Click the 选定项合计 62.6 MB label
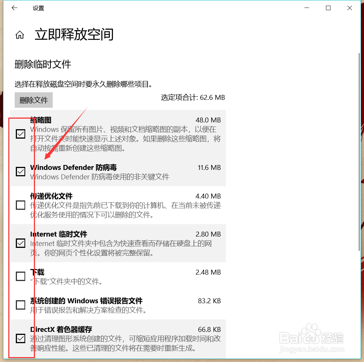Viewport: 364px width, 362px height. point(193,97)
